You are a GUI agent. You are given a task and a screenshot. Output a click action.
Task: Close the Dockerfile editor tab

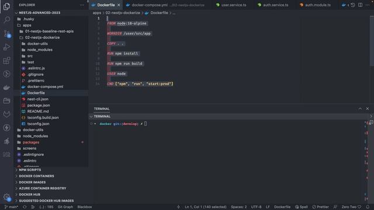pos(119,5)
